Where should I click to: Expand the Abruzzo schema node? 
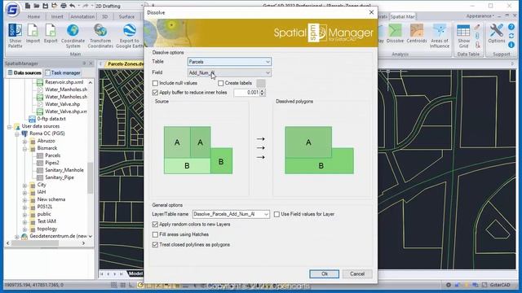click(x=24, y=141)
